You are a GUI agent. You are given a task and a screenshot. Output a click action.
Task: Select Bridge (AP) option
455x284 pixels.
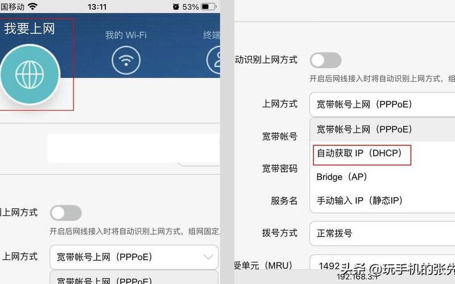pos(342,177)
